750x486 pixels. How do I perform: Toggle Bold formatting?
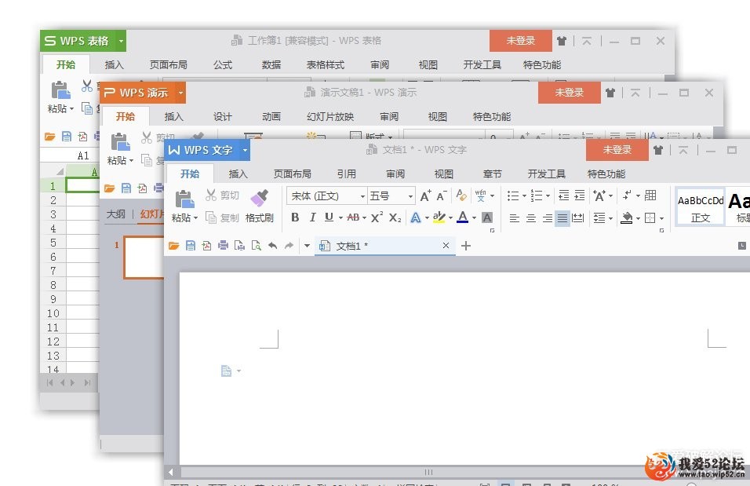[x=295, y=217]
